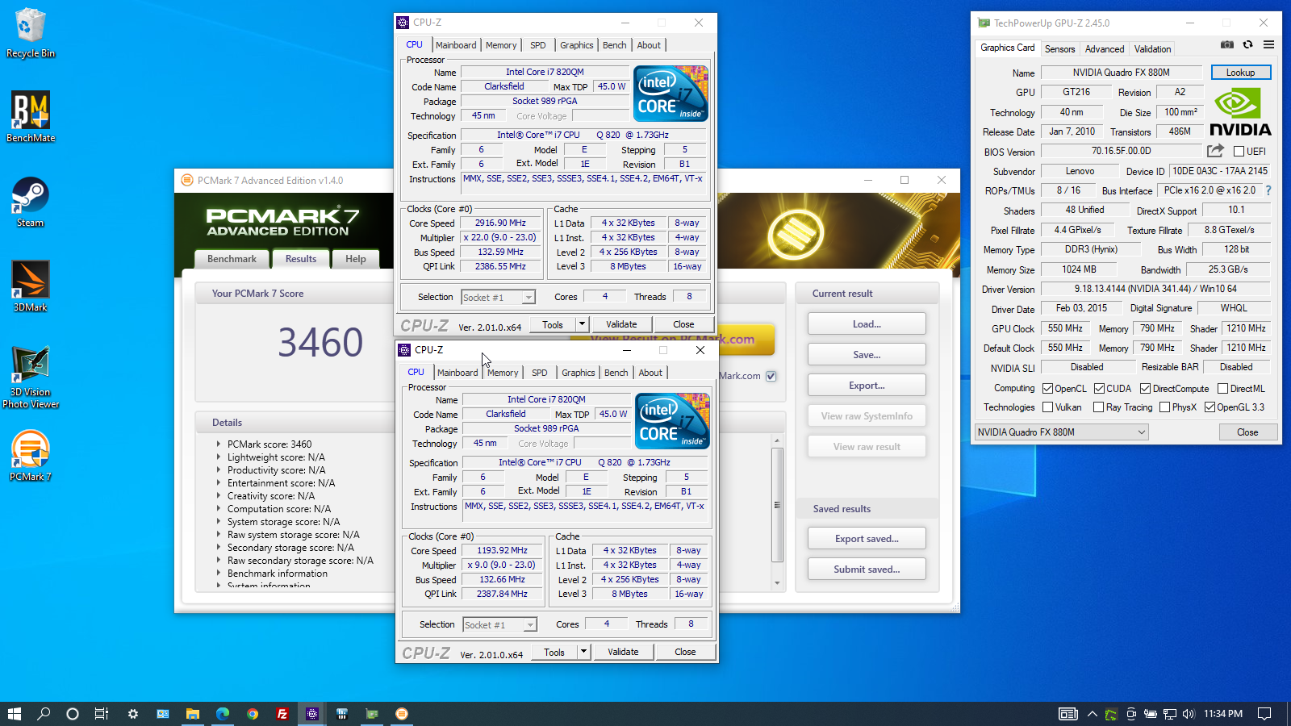Open Settings gear from the taskbar
The height and width of the screenshot is (726, 1291).
pyautogui.click(x=133, y=714)
